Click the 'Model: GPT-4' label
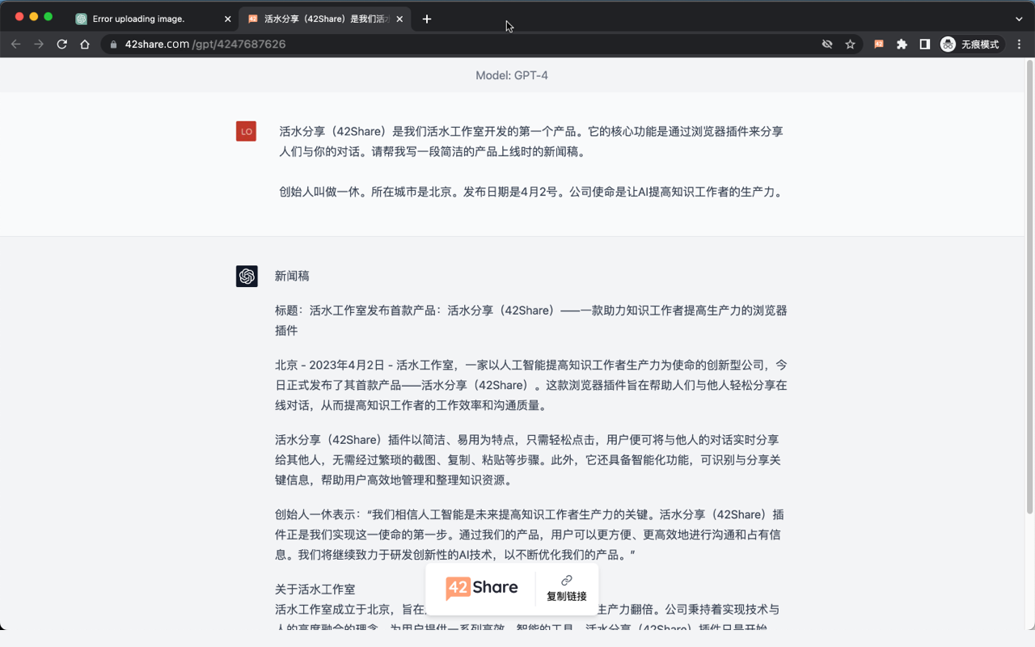1035x647 pixels. (x=512, y=75)
